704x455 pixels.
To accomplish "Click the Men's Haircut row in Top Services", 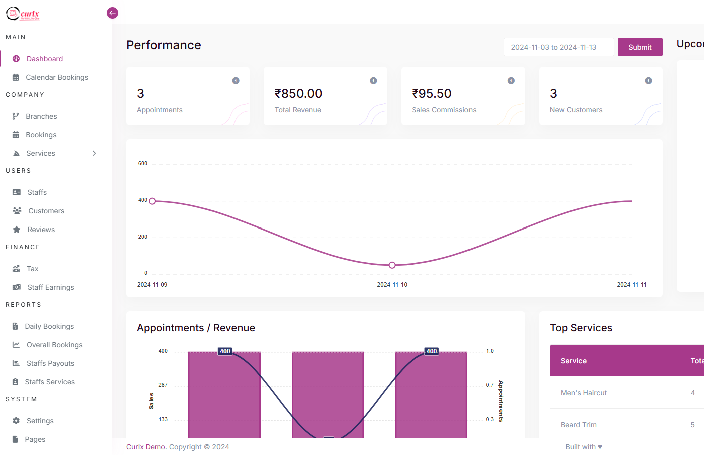I will [584, 393].
